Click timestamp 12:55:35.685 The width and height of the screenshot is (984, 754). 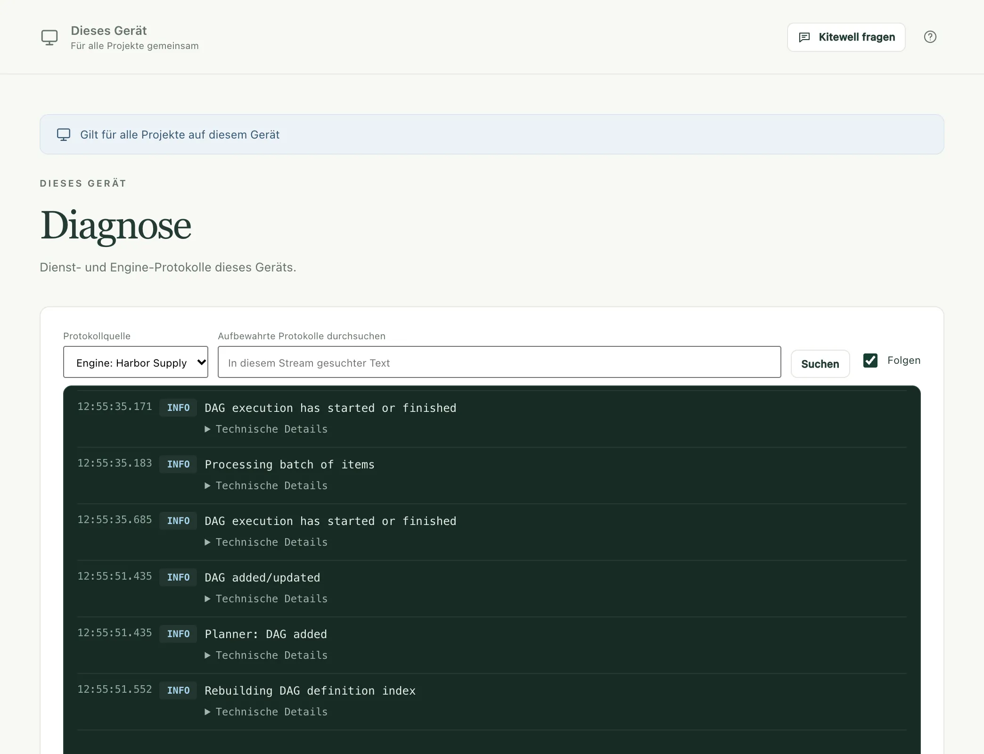pos(115,520)
